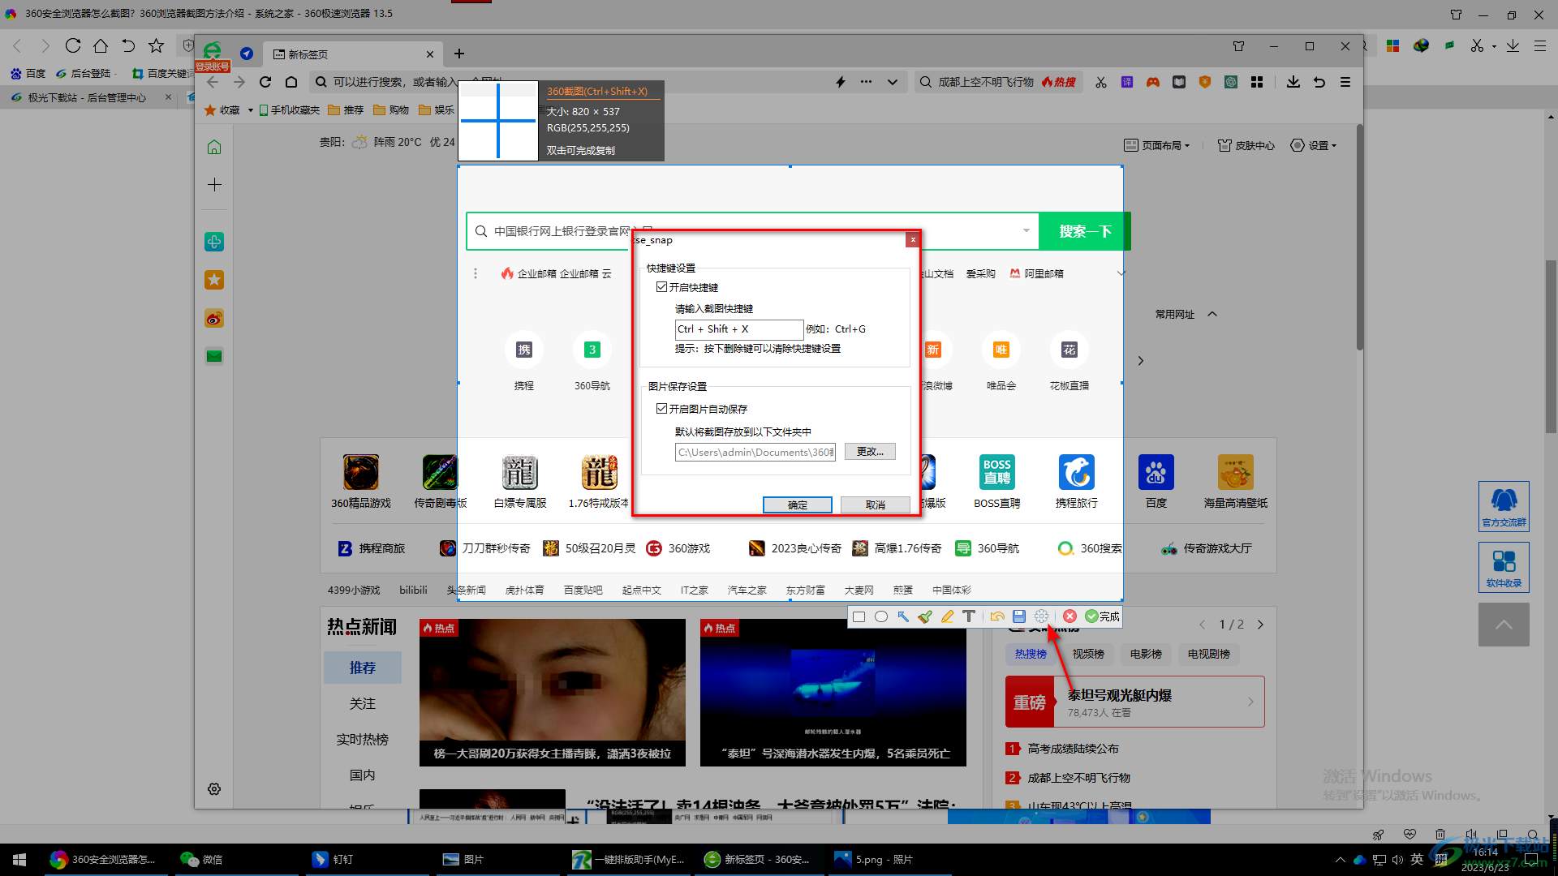Switch to the 视频榜 tab
Screen dimensions: 1558x876
coord(1088,654)
